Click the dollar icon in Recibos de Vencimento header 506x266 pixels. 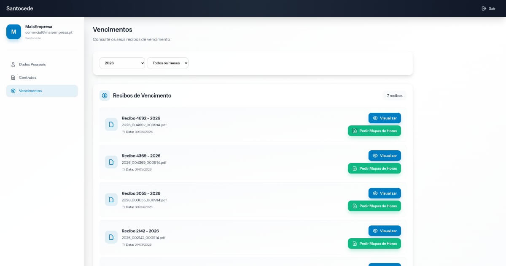coord(105,95)
